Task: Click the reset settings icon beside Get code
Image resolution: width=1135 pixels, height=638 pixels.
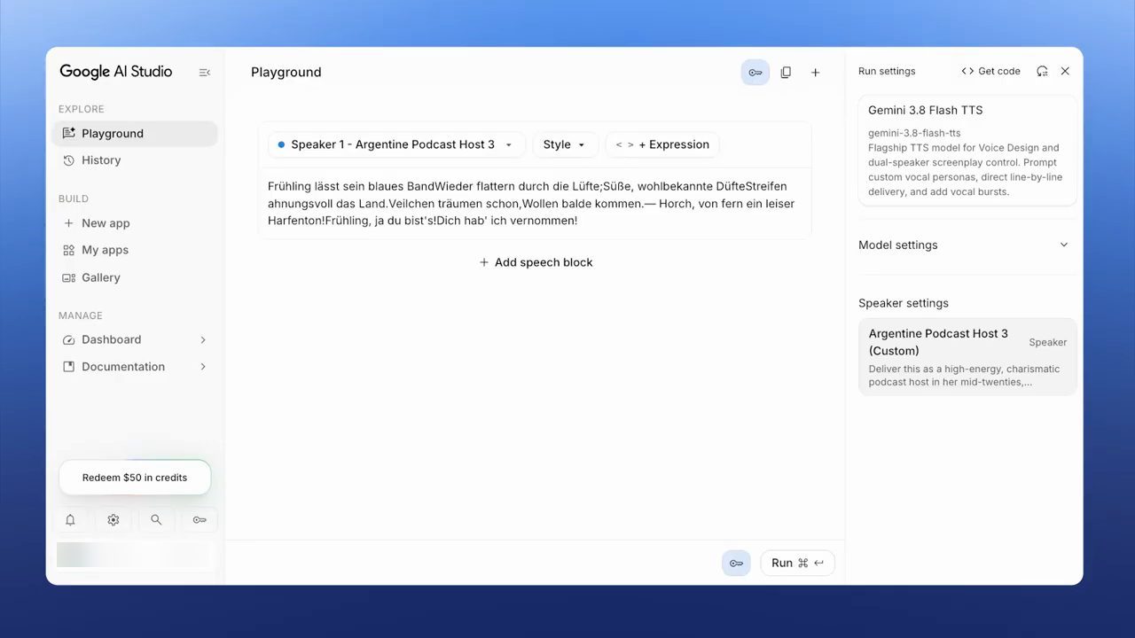Action: tap(1042, 71)
